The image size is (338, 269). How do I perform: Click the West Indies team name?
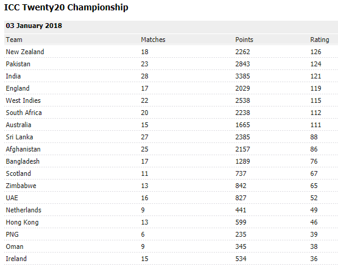pyautogui.click(x=23, y=100)
